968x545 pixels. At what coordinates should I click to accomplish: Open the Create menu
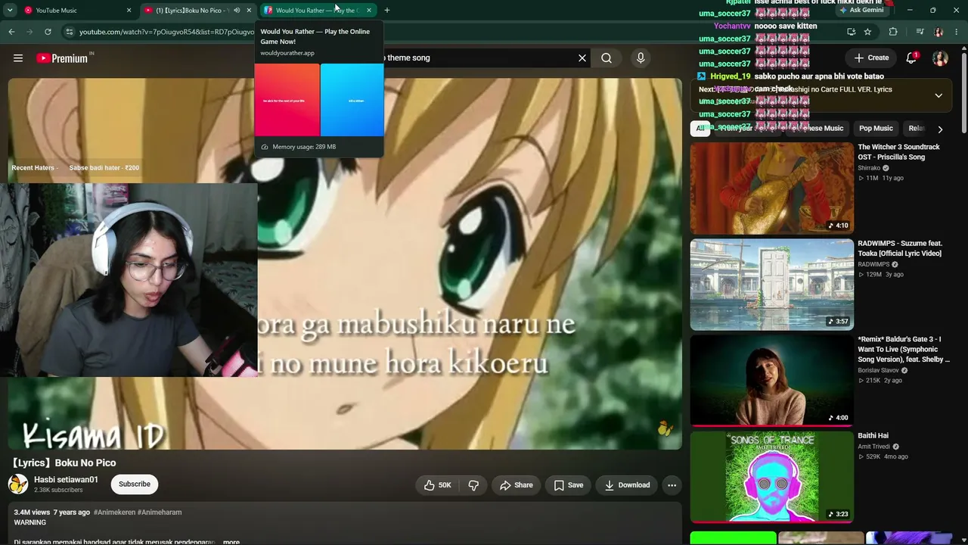(x=871, y=58)
